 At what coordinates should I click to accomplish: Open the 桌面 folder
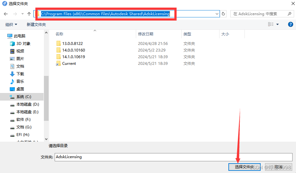tap(20, 89)
